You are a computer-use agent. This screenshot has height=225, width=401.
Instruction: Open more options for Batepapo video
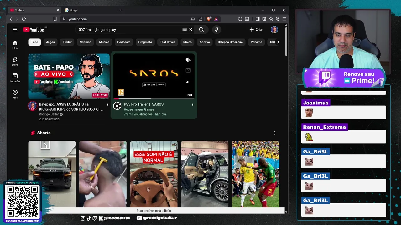108,104
